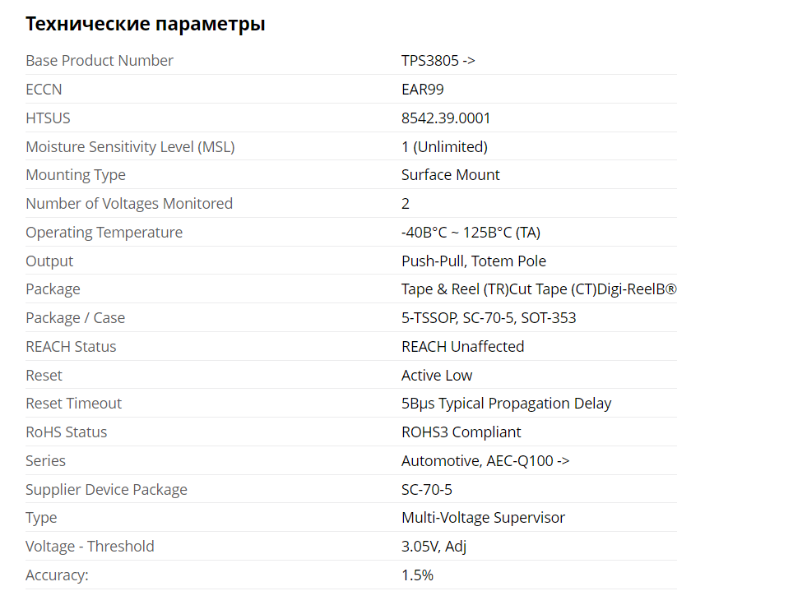Click the 'Технические параметры' heading

[x=146, y=24]
